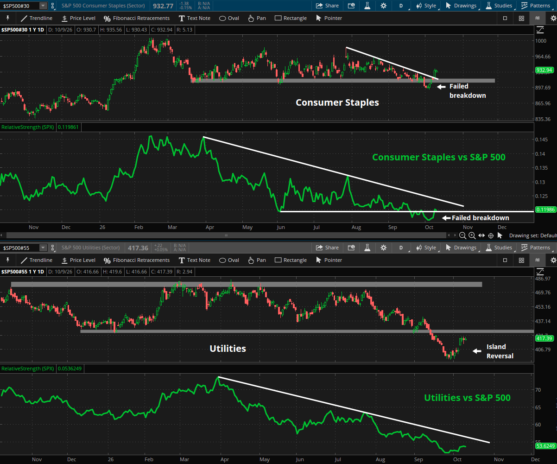Select Oval drawing tool in Utilities chart toolbar

click(229, 260)
